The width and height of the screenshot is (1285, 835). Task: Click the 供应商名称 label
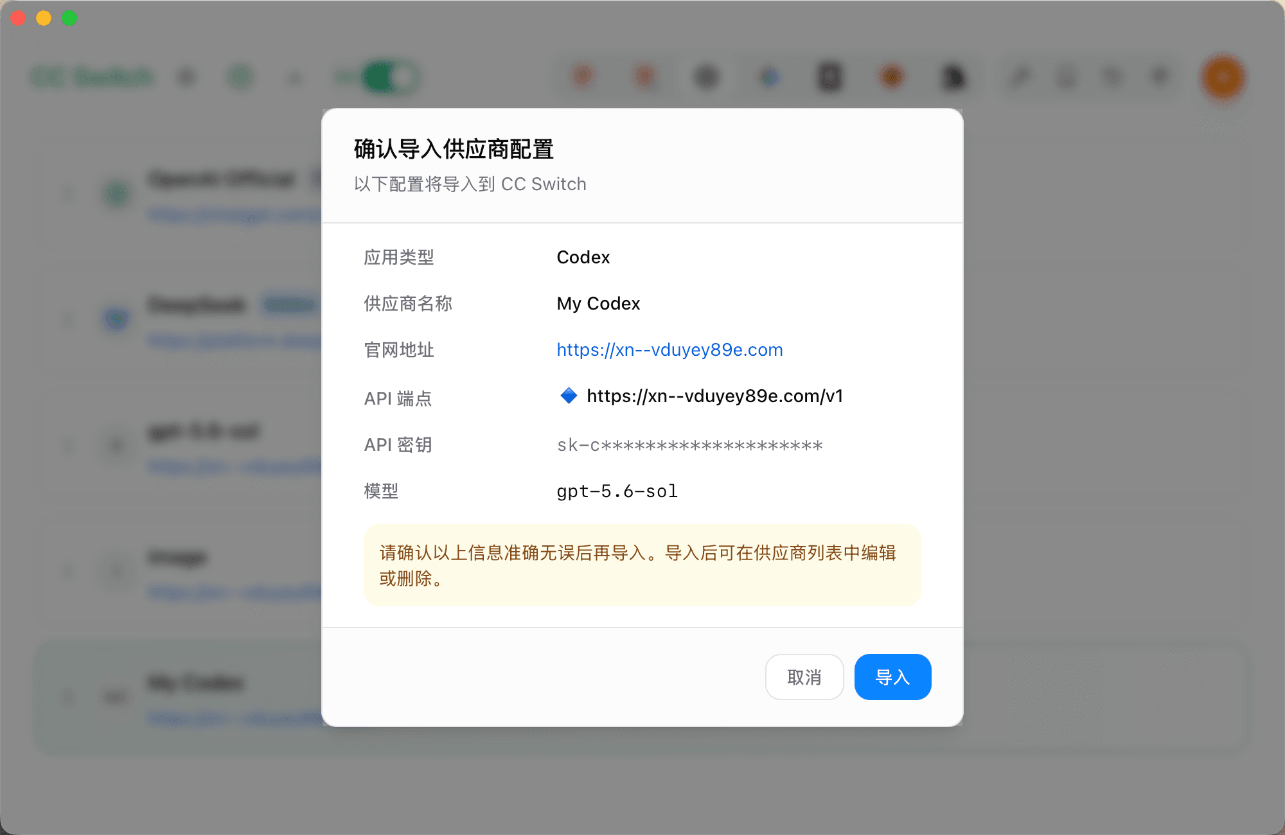408,303
